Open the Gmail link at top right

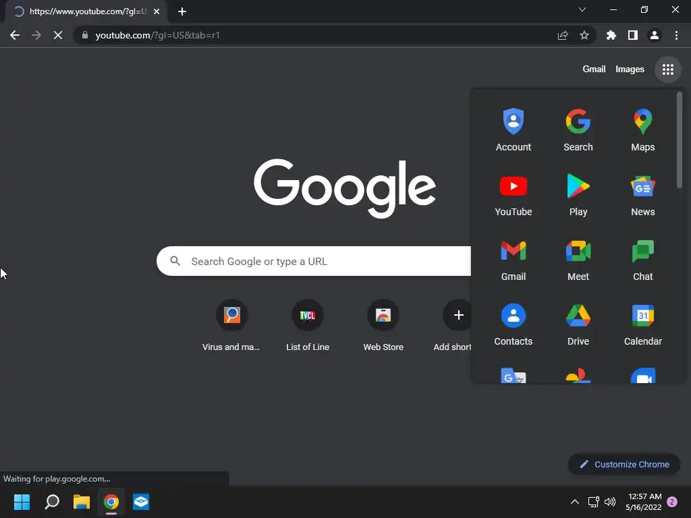pyautogui.click(x=594, y=69)
